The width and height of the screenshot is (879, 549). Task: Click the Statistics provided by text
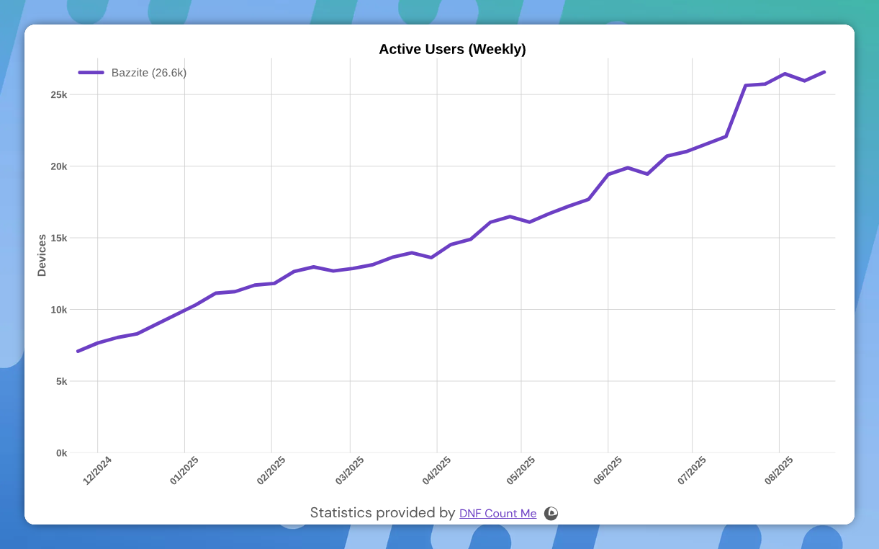point(382,513)
